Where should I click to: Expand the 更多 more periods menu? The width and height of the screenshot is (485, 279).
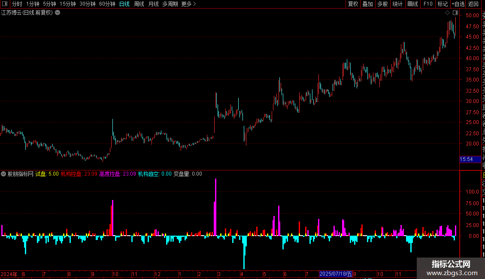coord(189,4)
